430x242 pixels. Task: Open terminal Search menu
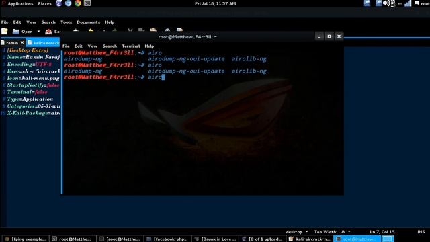click(110, 46)
